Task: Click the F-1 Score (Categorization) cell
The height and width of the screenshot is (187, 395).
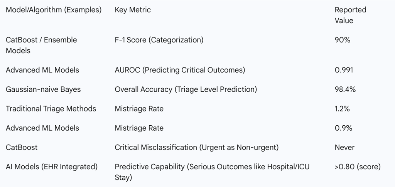Action: (x=159, y=40)
